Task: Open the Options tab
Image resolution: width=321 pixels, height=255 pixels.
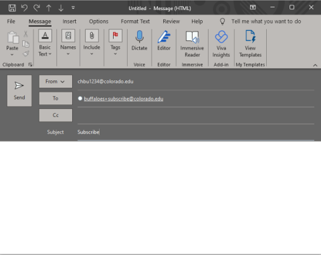Action: (x=99, y=21)
